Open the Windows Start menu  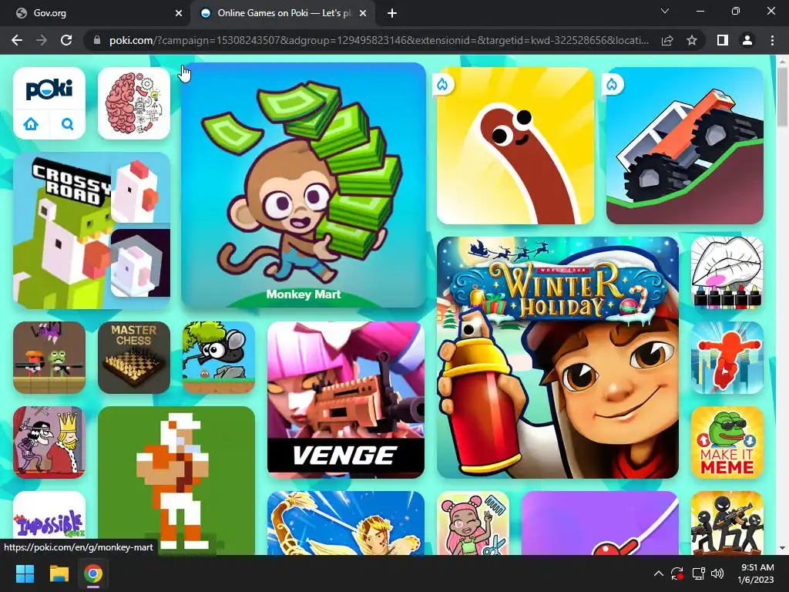pos(25,573)
